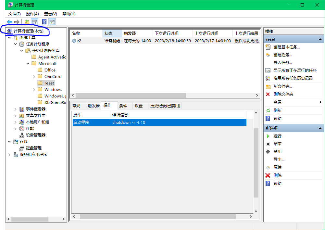The height and width of the screenshot is (230, 325).
Task: Switch to the 条件 tab
Action: [125, 106]
